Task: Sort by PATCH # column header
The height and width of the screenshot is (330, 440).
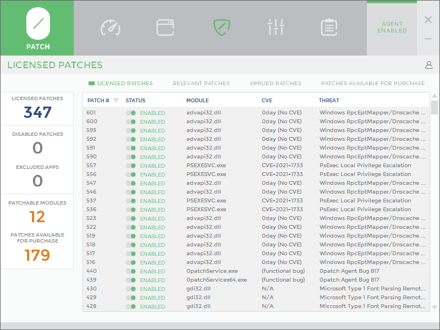Action: point(98,101)
